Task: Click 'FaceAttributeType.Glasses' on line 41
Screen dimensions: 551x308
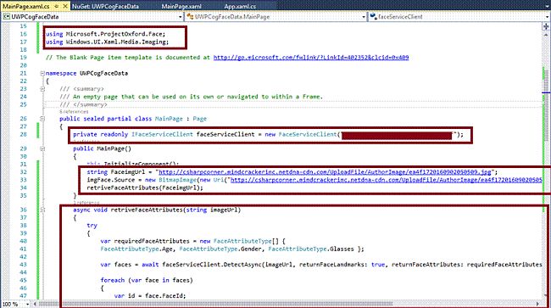Action: coord(311,249)
